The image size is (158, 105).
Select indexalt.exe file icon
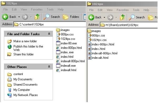[x=58, y=66]
